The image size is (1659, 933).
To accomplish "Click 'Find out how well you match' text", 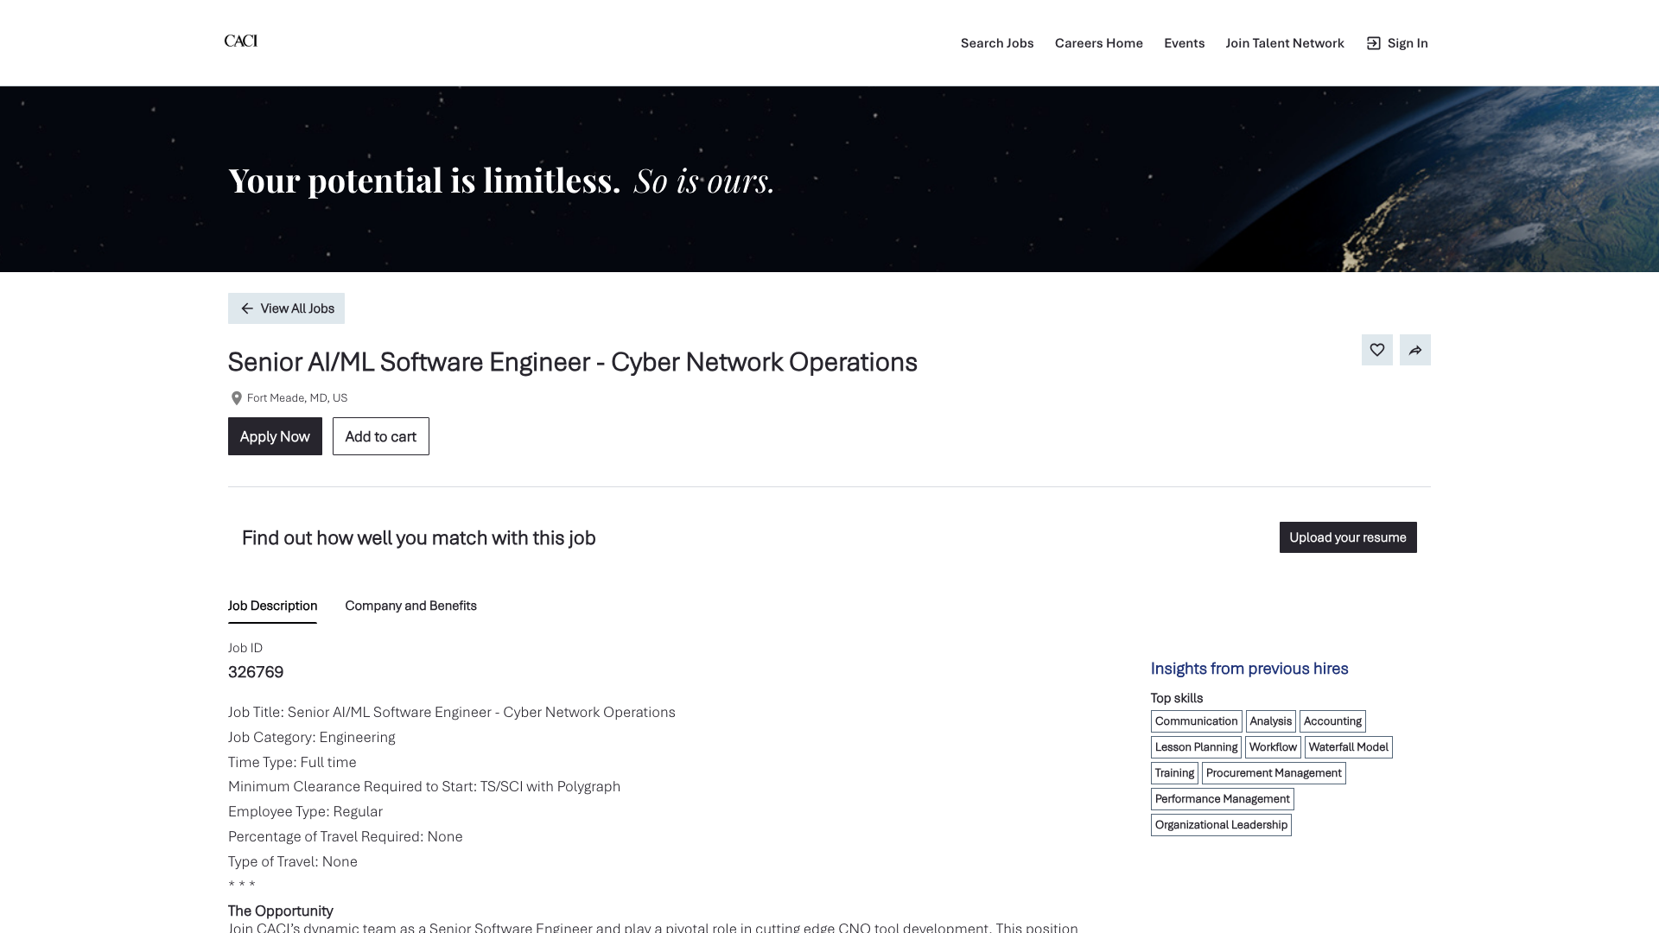I will [x=419, y=538].
